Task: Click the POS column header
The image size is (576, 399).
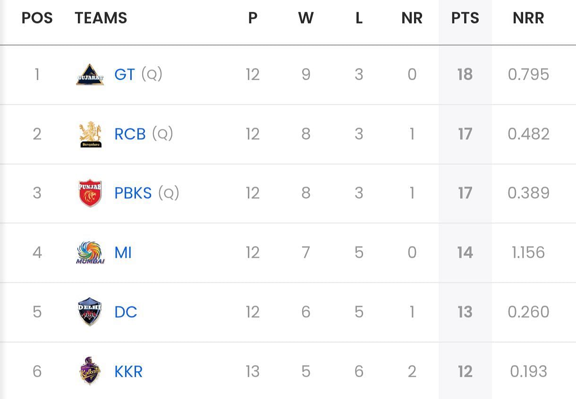Action: pos(37,18)
